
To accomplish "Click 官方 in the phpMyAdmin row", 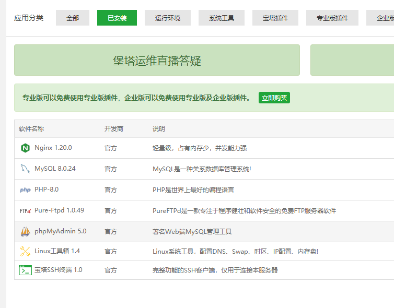I will pos(111,231).
